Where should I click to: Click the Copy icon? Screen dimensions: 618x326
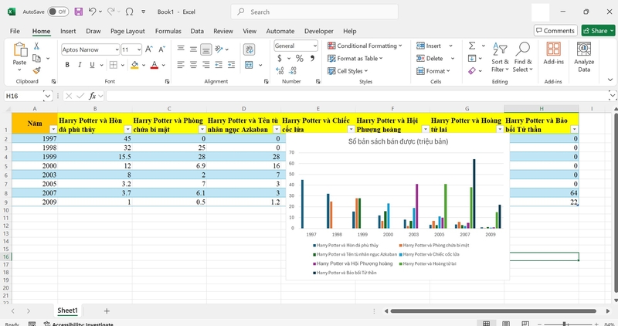tap(36, 59)
